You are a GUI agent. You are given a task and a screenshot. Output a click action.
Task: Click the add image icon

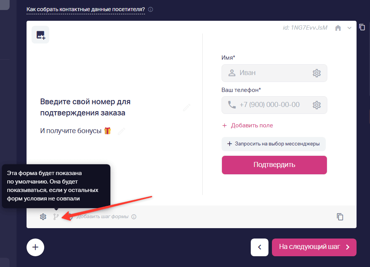pyautogui.click(x=40, y=35)
